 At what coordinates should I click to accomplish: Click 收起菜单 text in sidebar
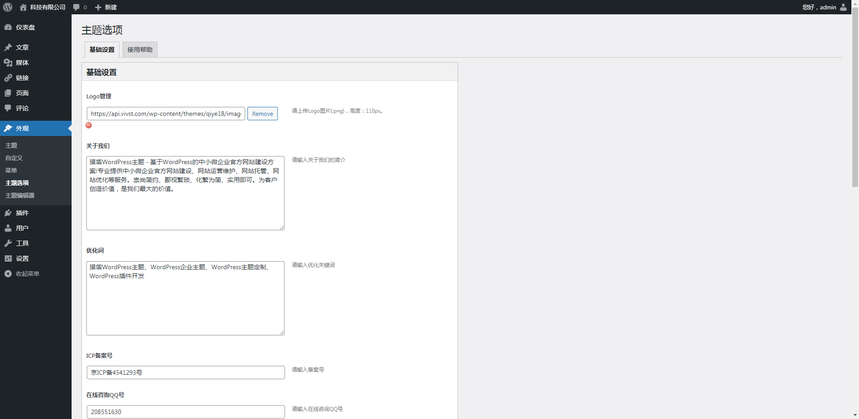click(28, 274)
